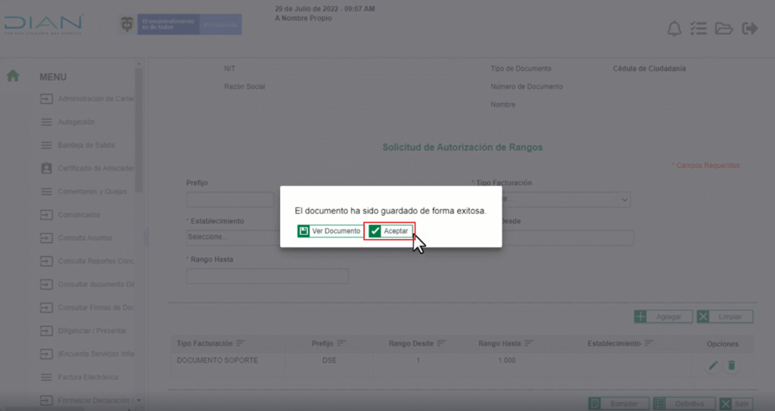Click the 1.000 Rango Hasta cell
This screenshot has width=775, height=411.
(x=506, y=360)
